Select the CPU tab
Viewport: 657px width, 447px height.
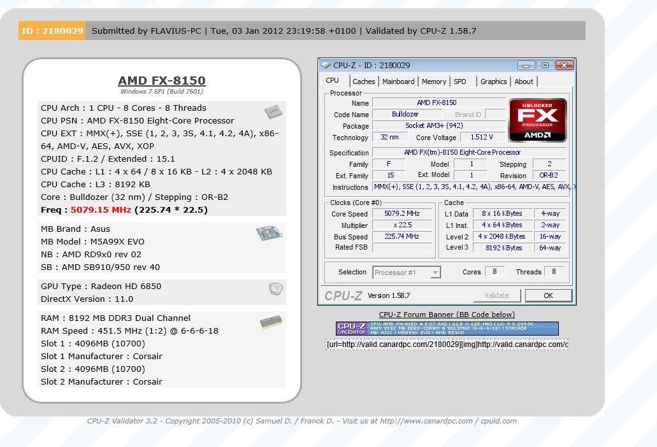point(332,80)
